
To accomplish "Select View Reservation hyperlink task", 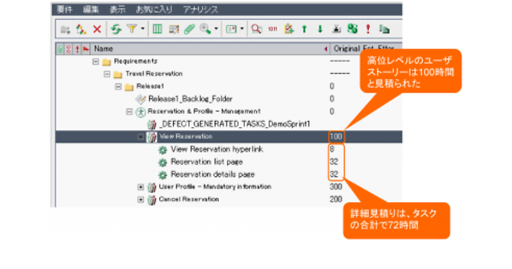I will point(217,149).
